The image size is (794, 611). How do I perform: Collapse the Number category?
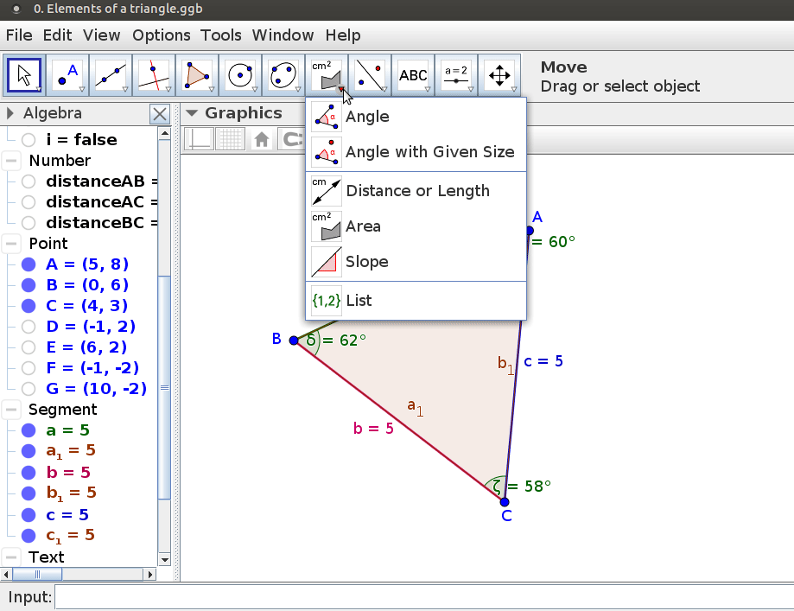pos(11,161)
